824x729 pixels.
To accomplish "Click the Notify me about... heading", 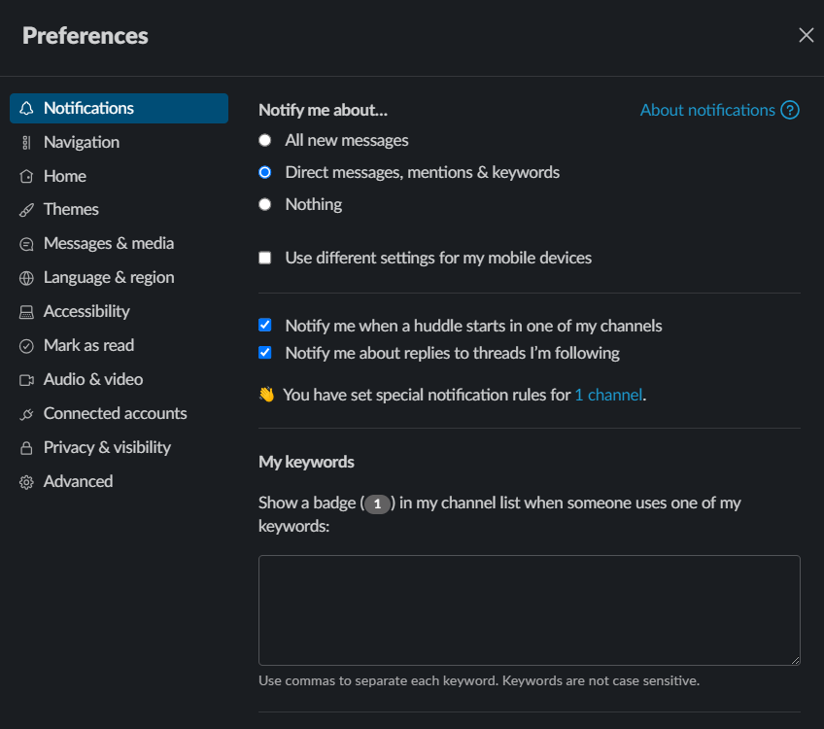I will pyautogui.click(x=323, y=110).
